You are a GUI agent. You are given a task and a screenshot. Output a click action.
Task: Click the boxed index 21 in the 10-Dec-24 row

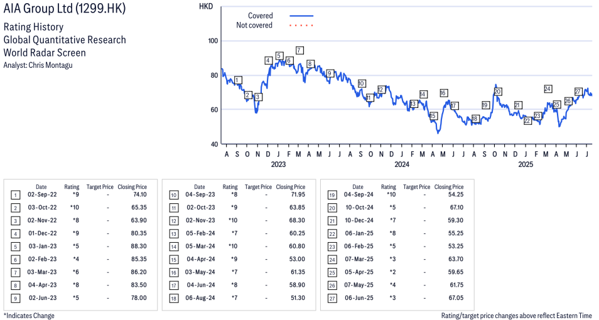coord(332,221)
